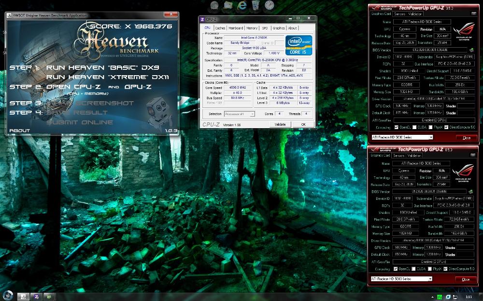Screen dimensions: 483x301
Task: Open the Recycle Bin icon in the top dock
Action: pyautogui.click(x=256, y=5)
